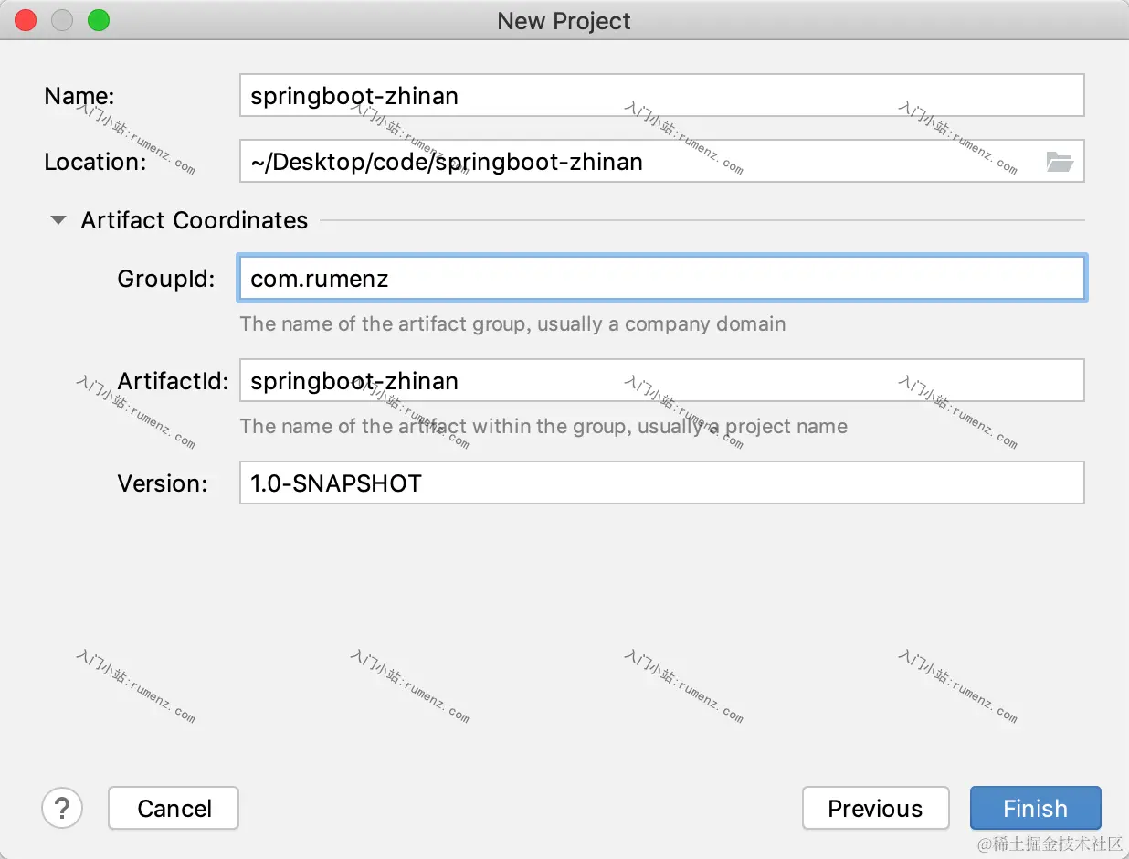Viewport: 1129px width, 859px height.
Task: Click the ArtifactId hint about project name
Action: pyautogui.click(x=543, y=426)
